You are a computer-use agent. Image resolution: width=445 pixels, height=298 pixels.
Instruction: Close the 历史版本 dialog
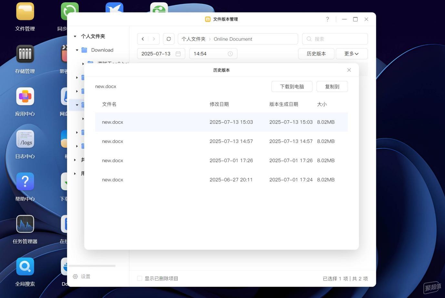tap(349, 70)
